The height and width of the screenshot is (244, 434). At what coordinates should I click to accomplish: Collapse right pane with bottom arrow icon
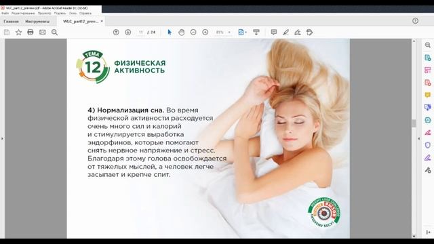[428, 232]
